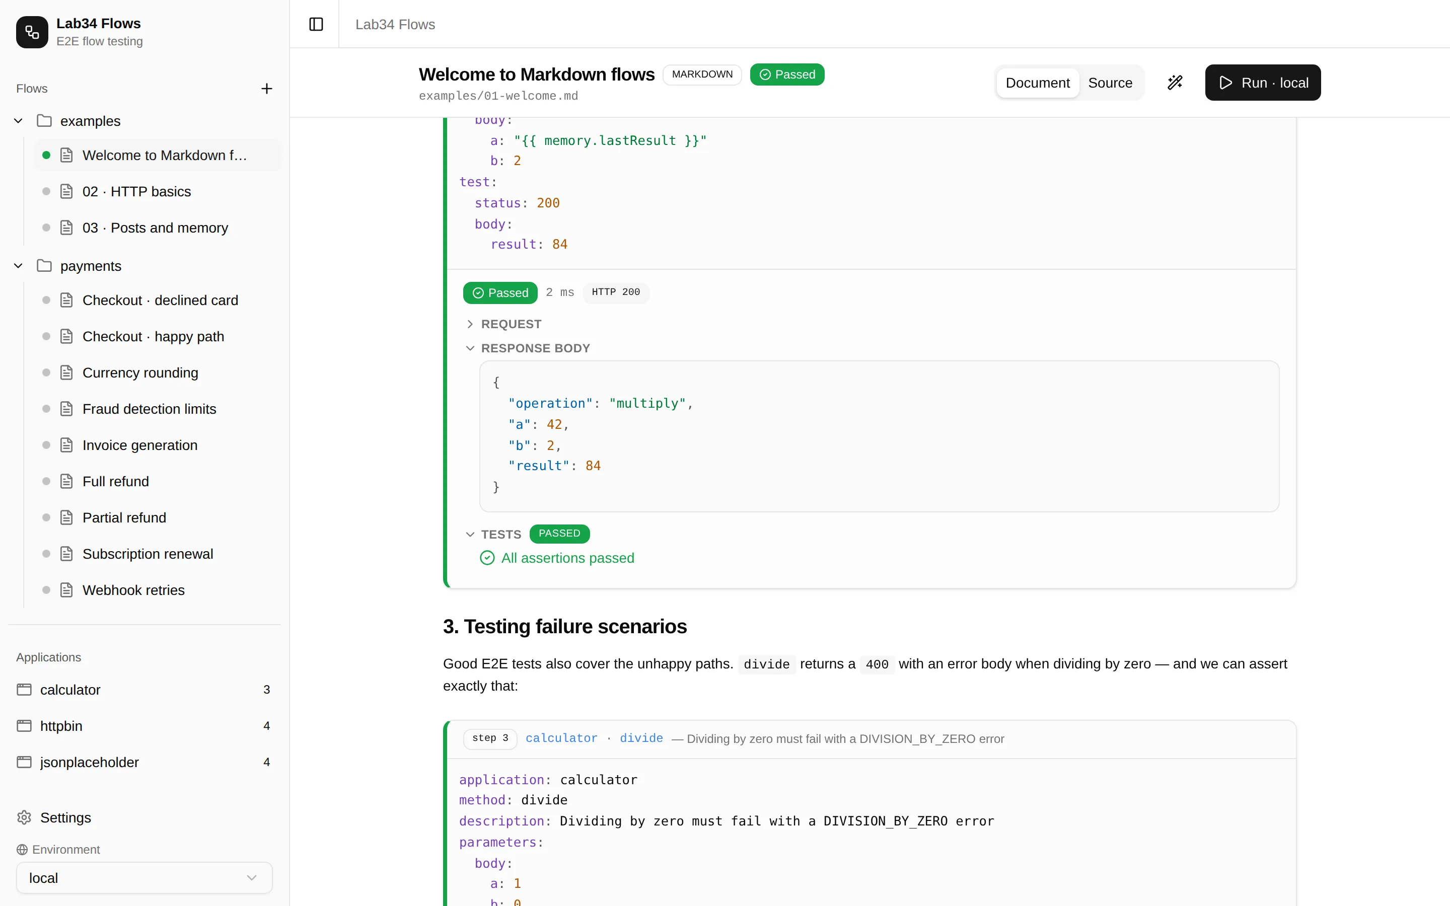Open the Welcome to Markdown flow
This screenshot has height=906, width=1450.
[158, 155]
